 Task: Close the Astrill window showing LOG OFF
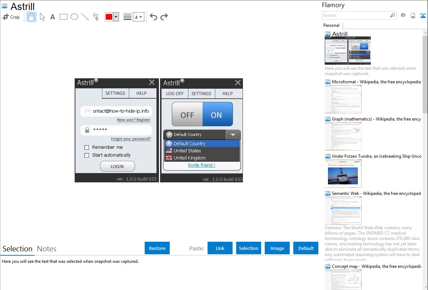[x=238, y=83]
